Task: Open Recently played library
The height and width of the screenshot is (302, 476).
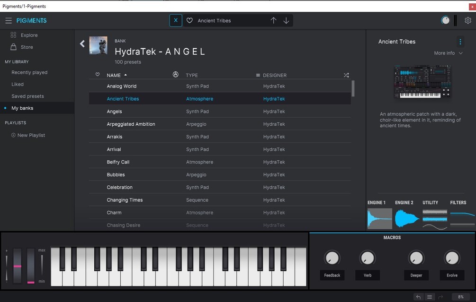Action: (29, 72)
